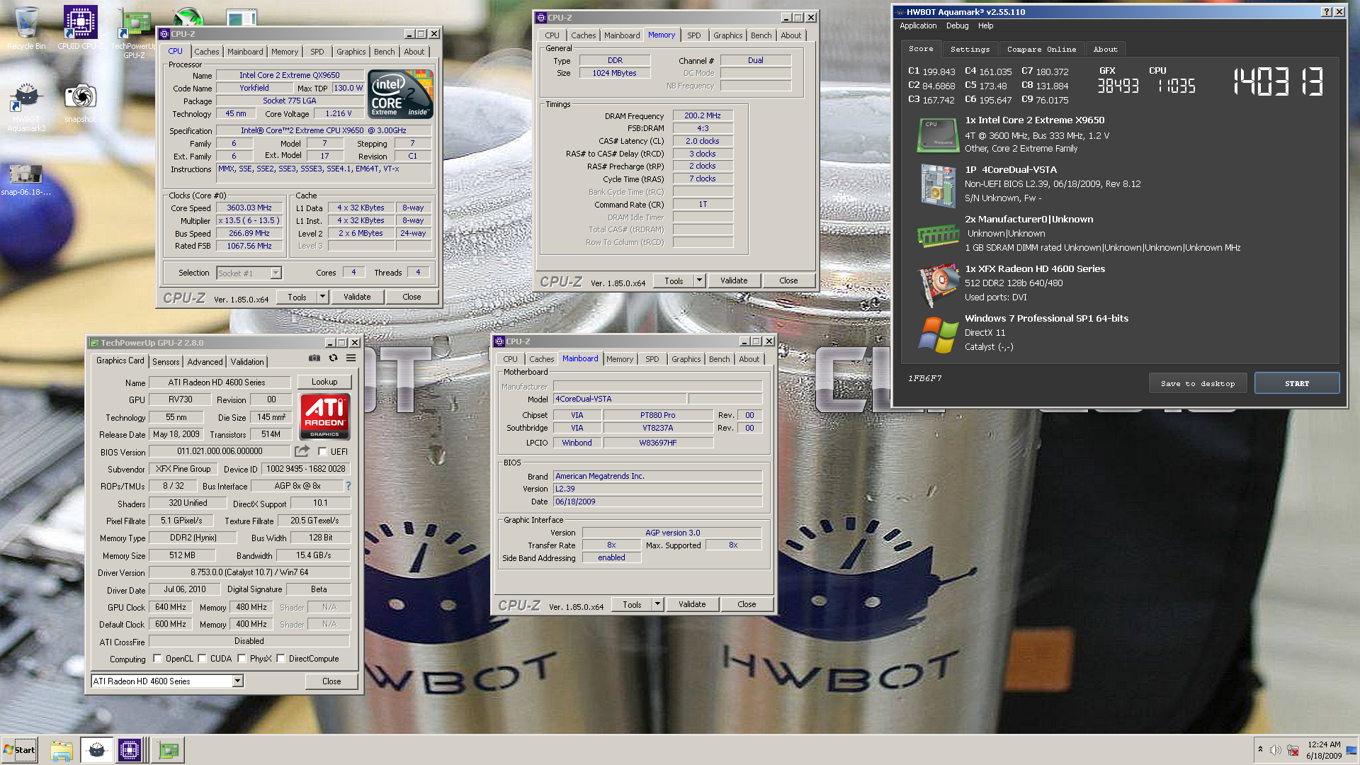Click the Windows logo icon in Aquamark
The height and width of the screenshot is (765, 1360).
[938, 334]
